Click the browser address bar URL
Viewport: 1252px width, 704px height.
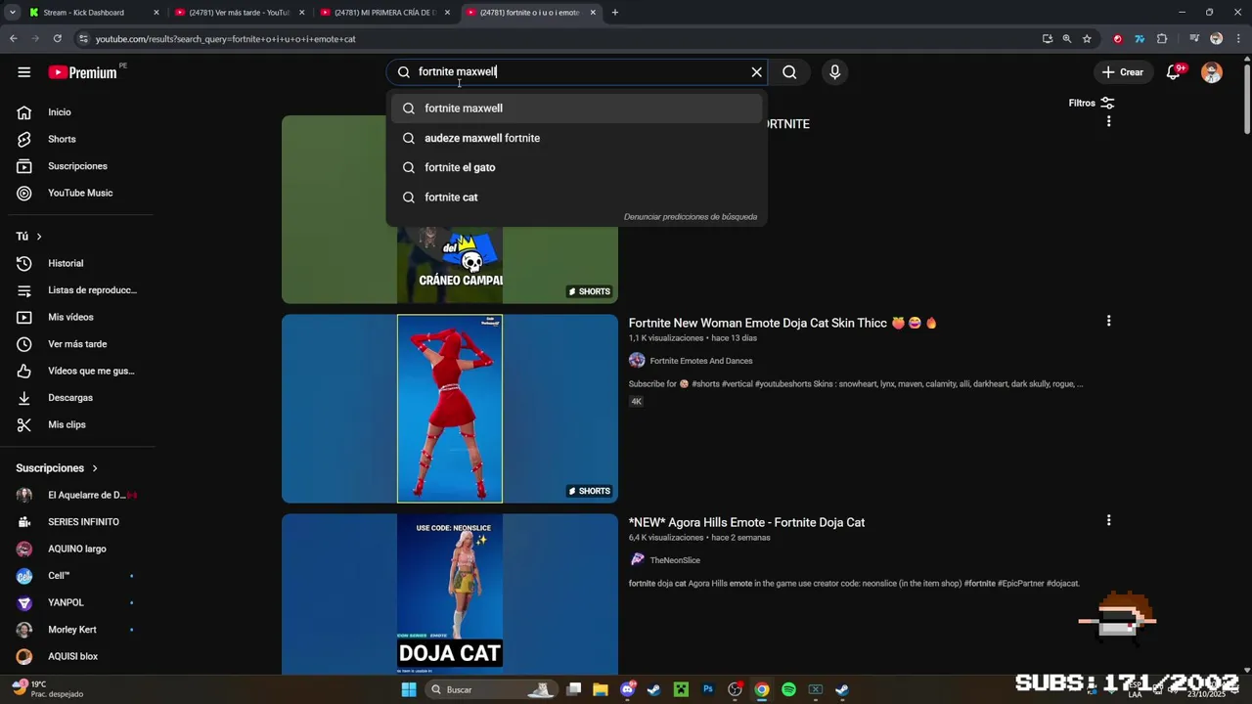(x=225, y=39)
